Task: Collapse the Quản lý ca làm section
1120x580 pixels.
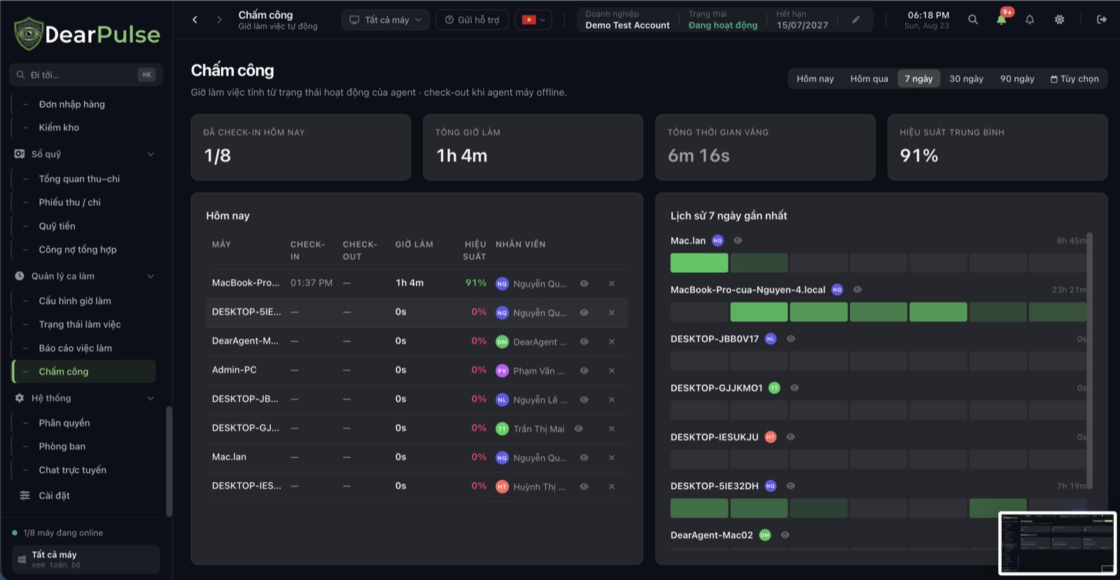Action: (150, 276)
